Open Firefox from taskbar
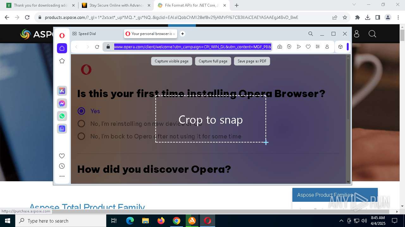 (x=161, y=221)
